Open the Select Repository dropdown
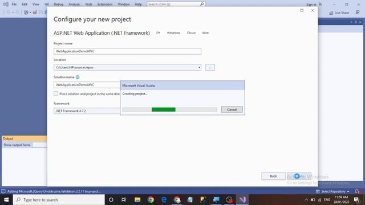Image resolution: width=365 pixels, height=205 pixels. (x=332, y=191)
